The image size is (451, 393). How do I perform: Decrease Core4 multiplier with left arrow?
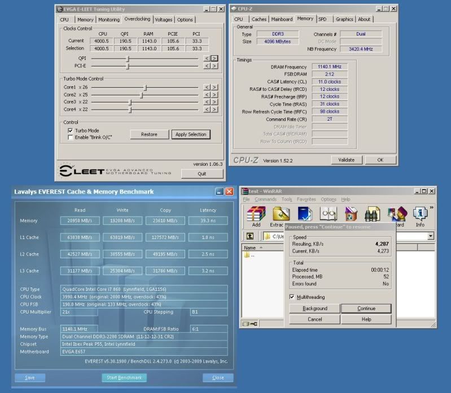point(207,109)
